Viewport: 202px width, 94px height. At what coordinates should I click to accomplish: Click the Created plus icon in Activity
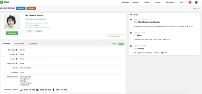135,49
